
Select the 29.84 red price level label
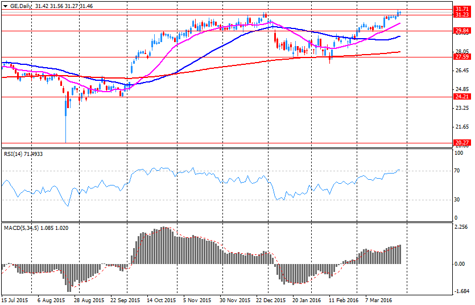pyautogui.click(x=462, y=31)
